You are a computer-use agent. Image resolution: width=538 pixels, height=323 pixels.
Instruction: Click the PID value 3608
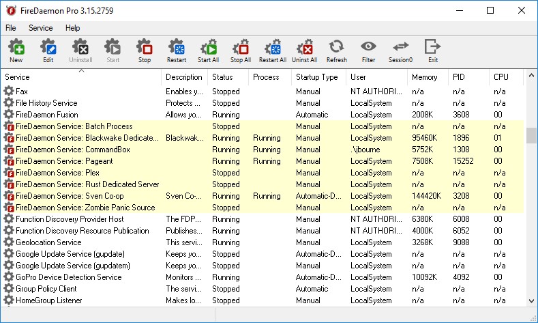click(x=461, y=115)
